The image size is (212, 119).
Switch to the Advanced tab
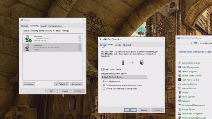[127, 45]
